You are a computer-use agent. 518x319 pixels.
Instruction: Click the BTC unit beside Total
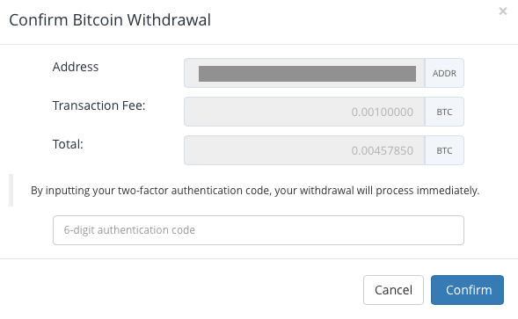point(444,150)
